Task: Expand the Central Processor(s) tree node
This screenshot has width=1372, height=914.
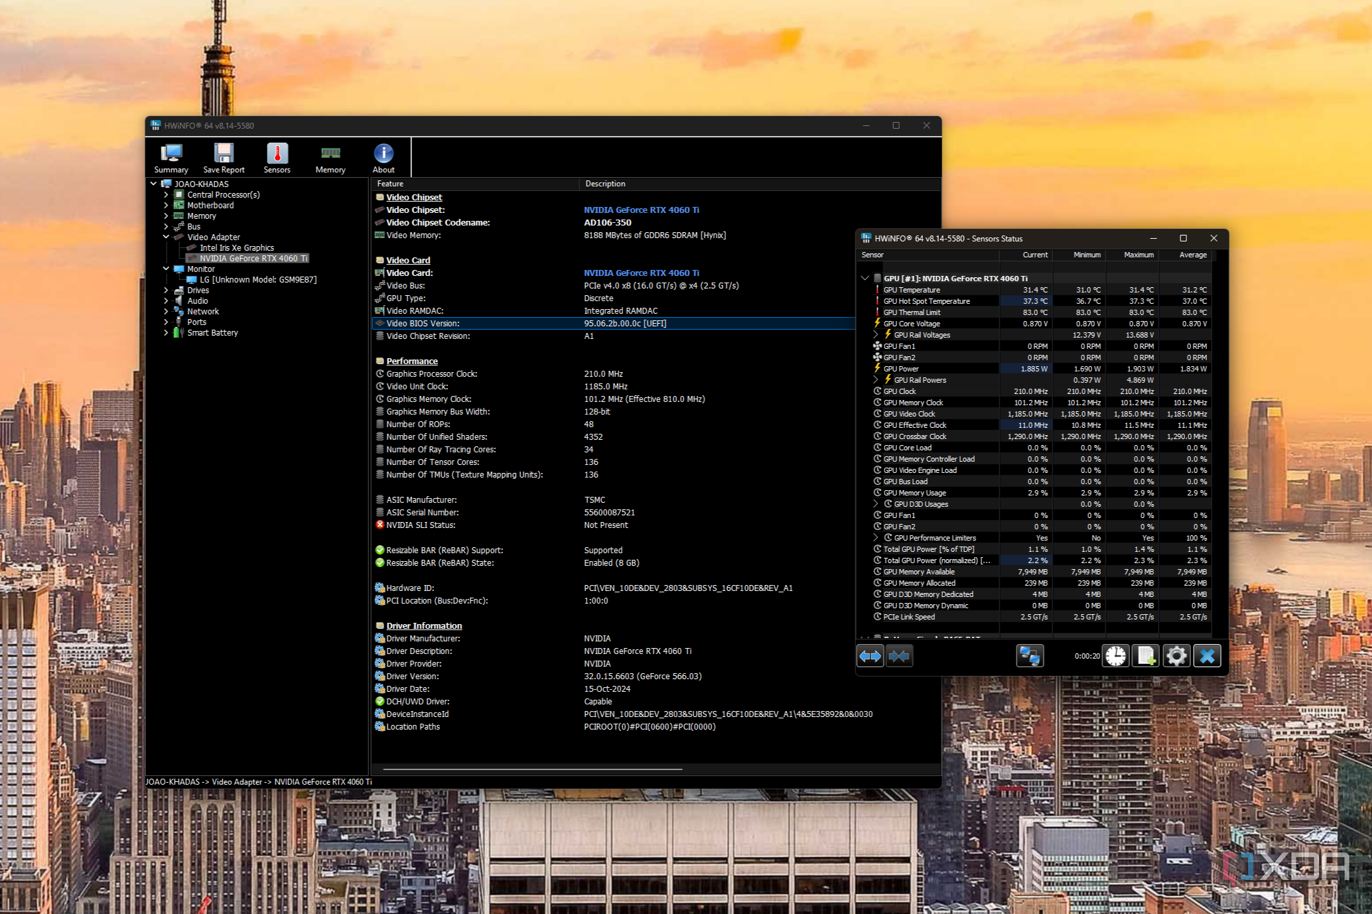Action: (x=166, y=195)
